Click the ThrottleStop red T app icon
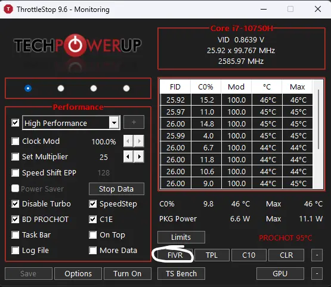This screenshot has height=287, width=331. 8,10
